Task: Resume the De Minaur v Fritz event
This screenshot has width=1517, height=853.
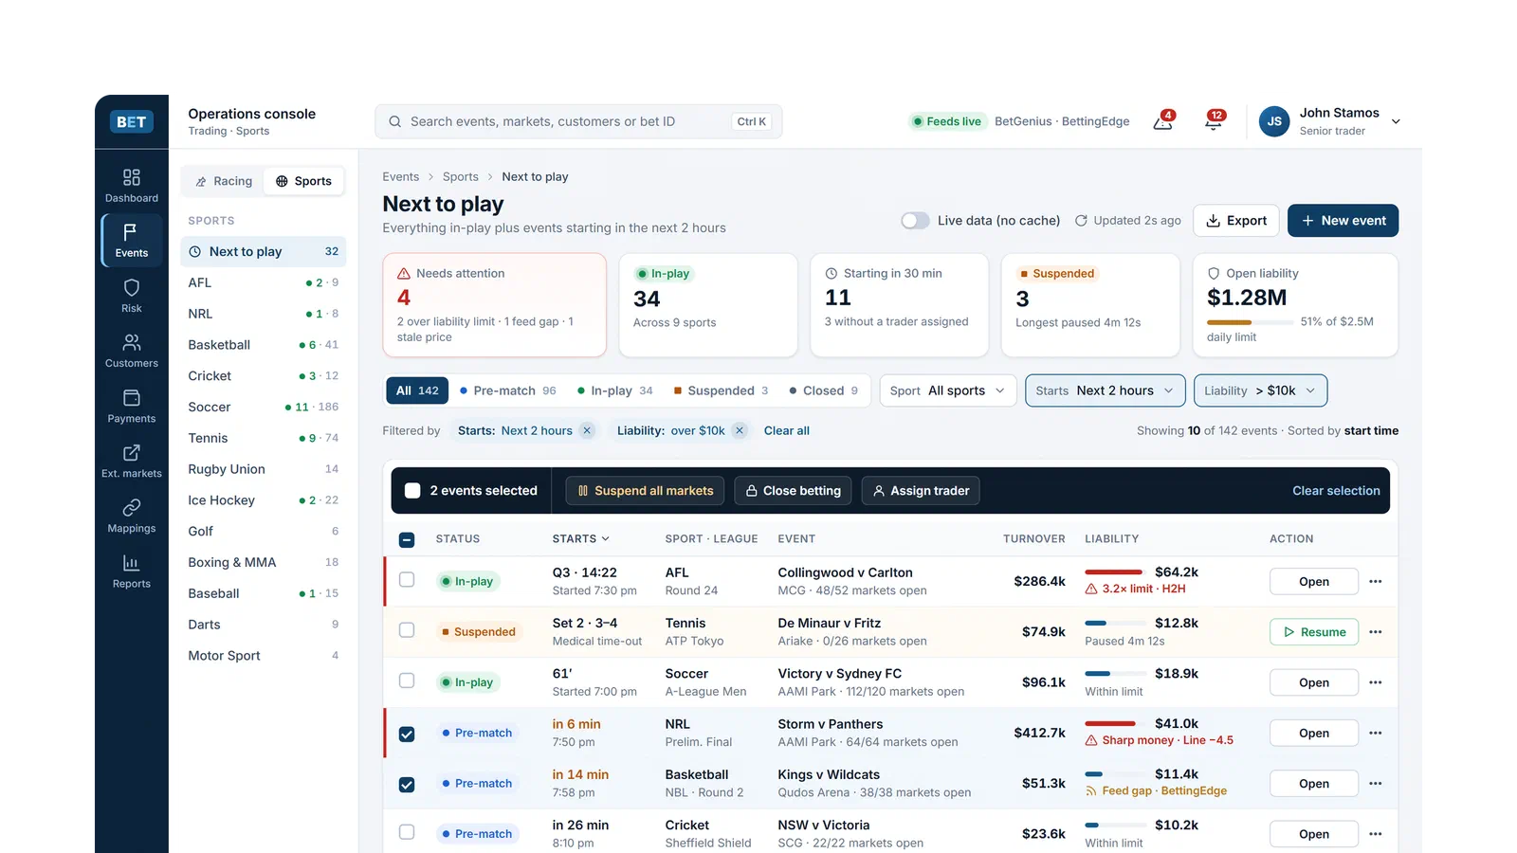Action: [1314, 632]
